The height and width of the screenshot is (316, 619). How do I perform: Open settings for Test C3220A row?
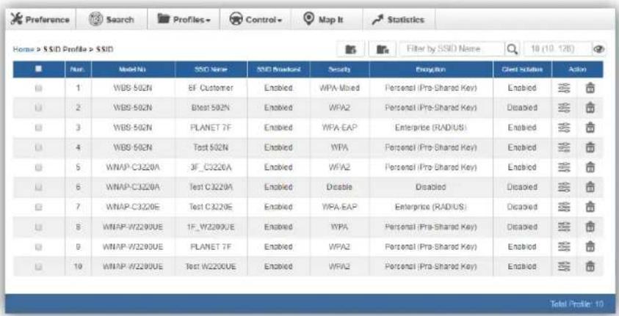pyautogui.click(x=564, y=187)
